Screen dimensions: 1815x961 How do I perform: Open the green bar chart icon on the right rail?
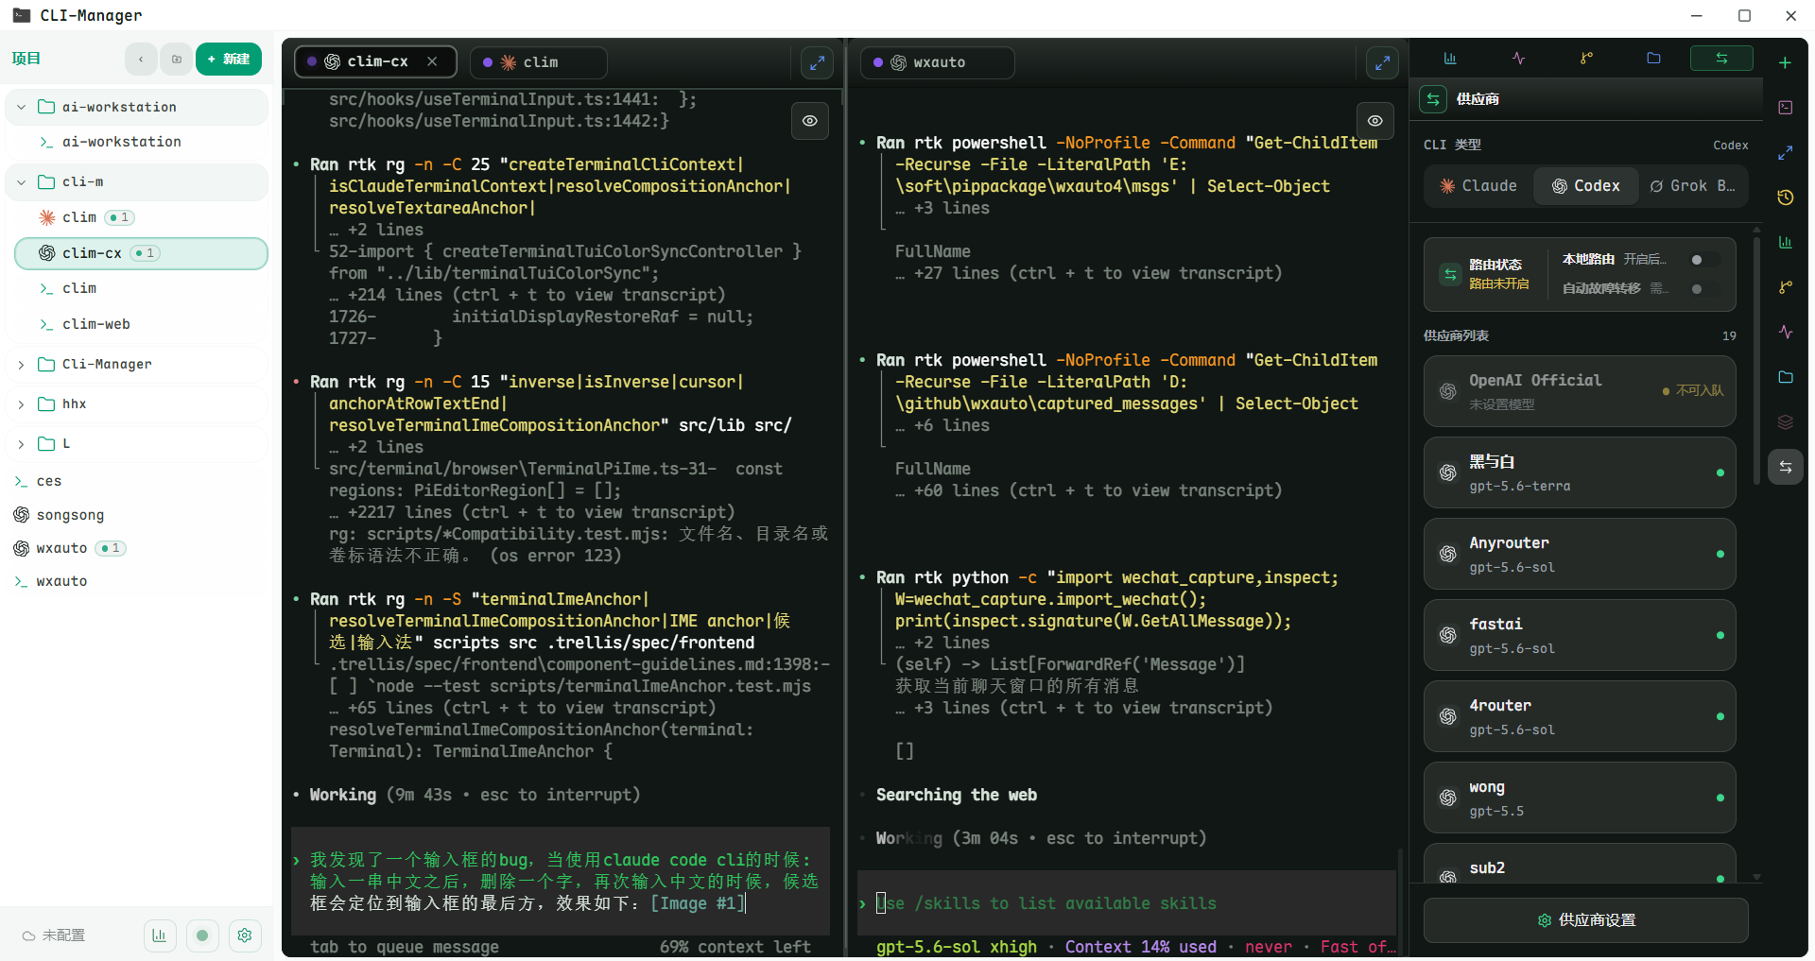(x=1785, y=242)
